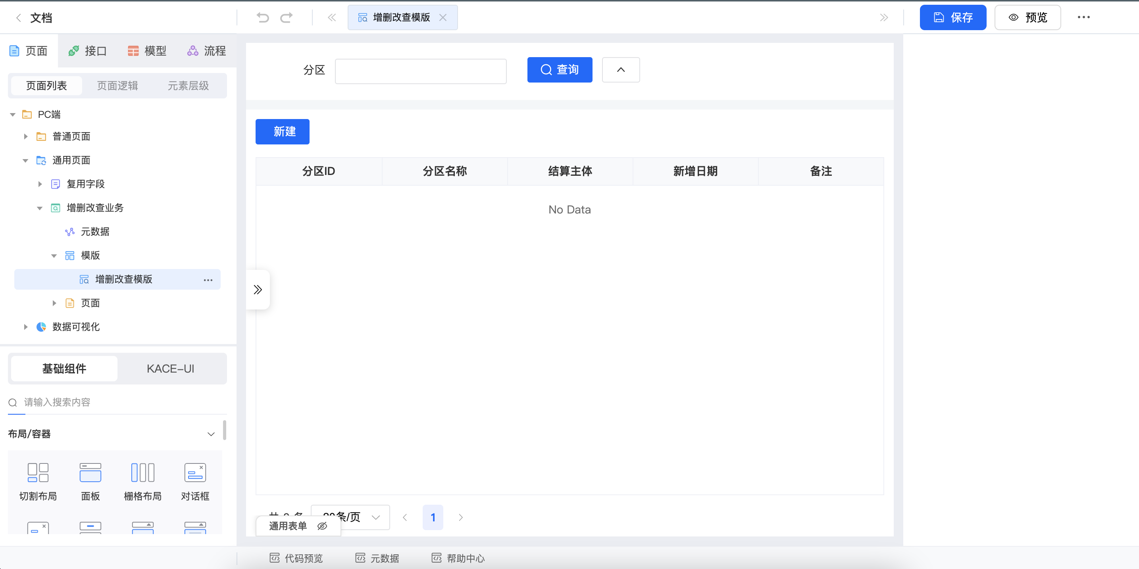
Task: Click the 数据可视化 pie chart icon
Action: (41, 327)
